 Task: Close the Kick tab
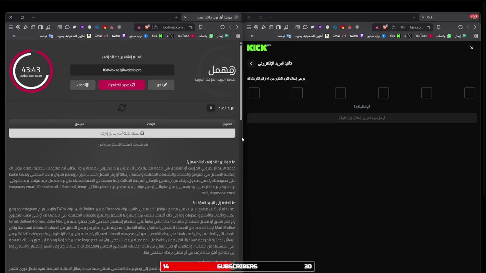(423, 17)
